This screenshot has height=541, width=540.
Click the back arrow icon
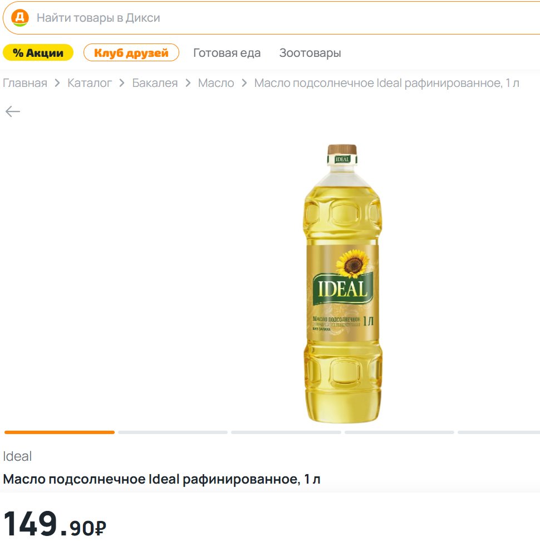tap(13, 112)
